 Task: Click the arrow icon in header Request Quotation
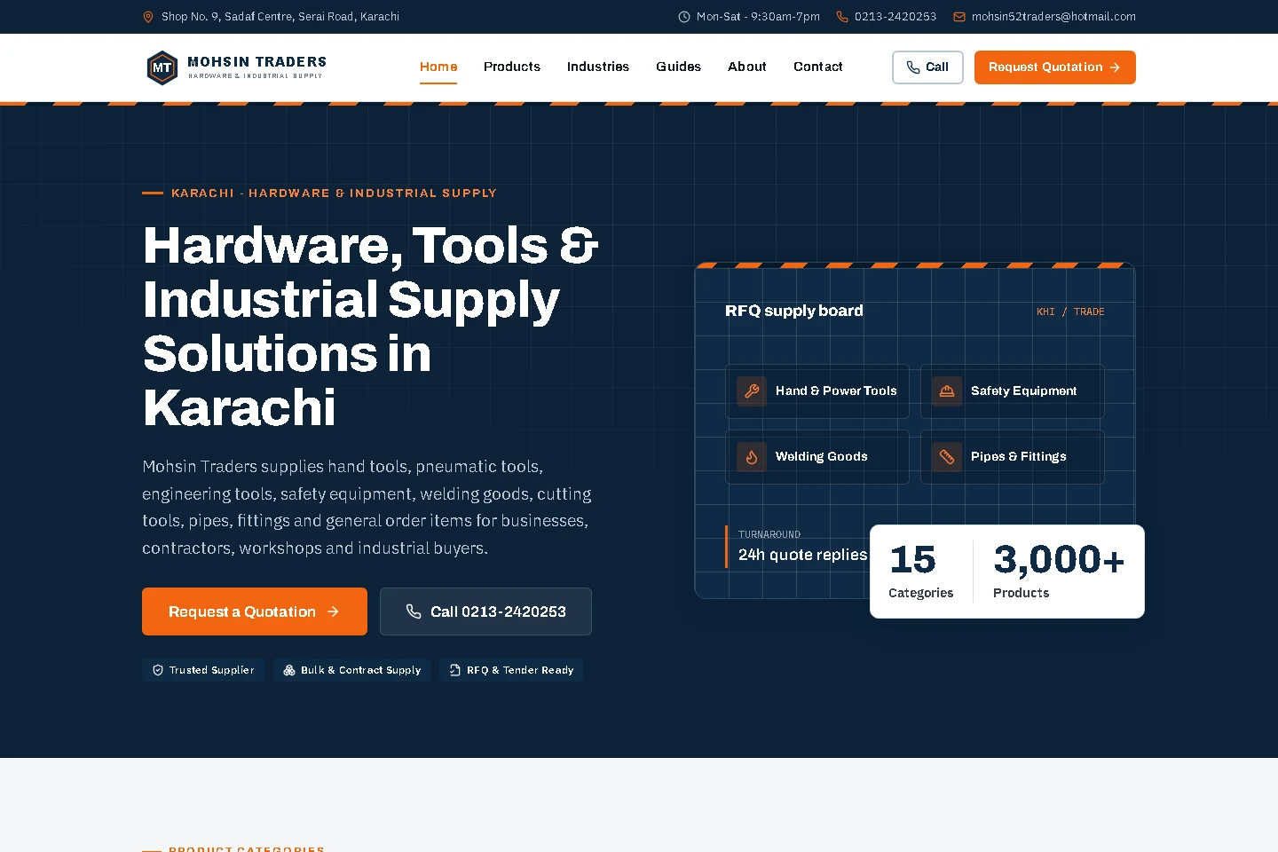coord(1115,67)
